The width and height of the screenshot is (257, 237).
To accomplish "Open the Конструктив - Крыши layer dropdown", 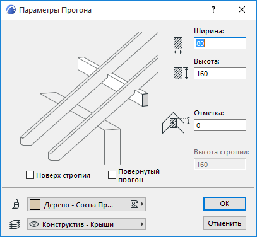I will pyautogui.click(x=87, y=224).
